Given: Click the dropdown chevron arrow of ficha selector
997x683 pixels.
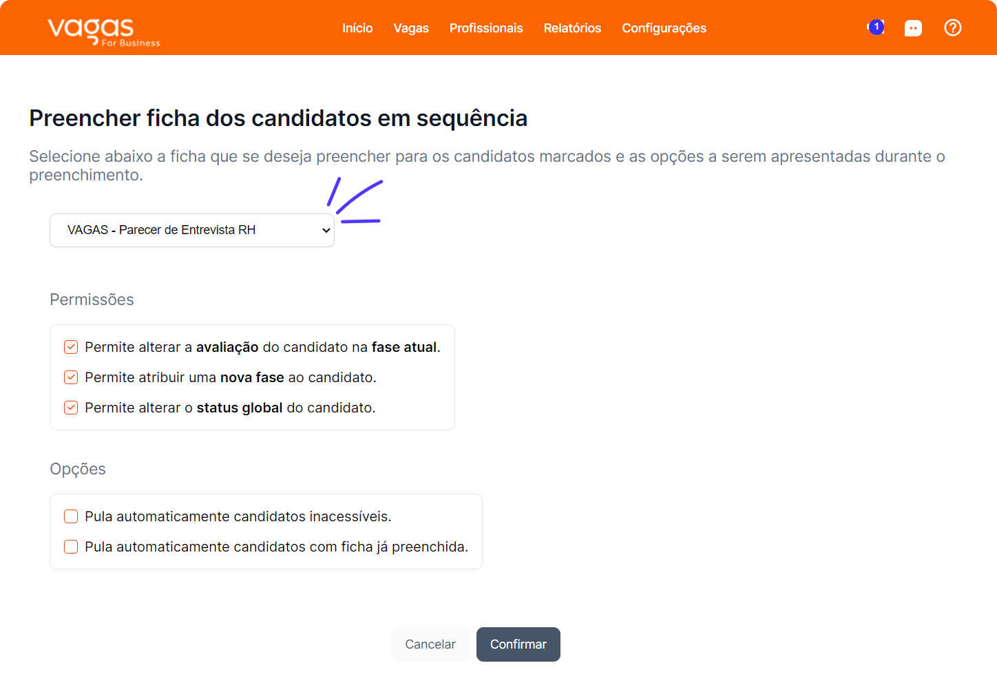Looking at the screenshot, I should coord(326,231).
